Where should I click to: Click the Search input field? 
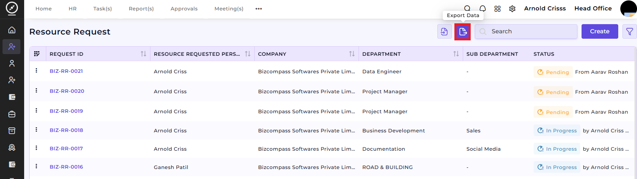[526, 31]
